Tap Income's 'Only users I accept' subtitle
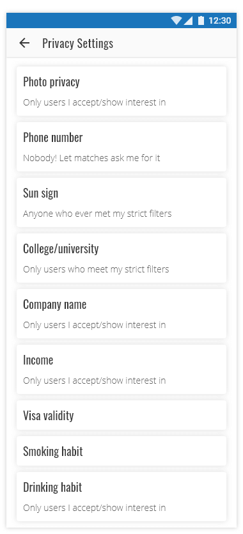 [x=94, y=381]
